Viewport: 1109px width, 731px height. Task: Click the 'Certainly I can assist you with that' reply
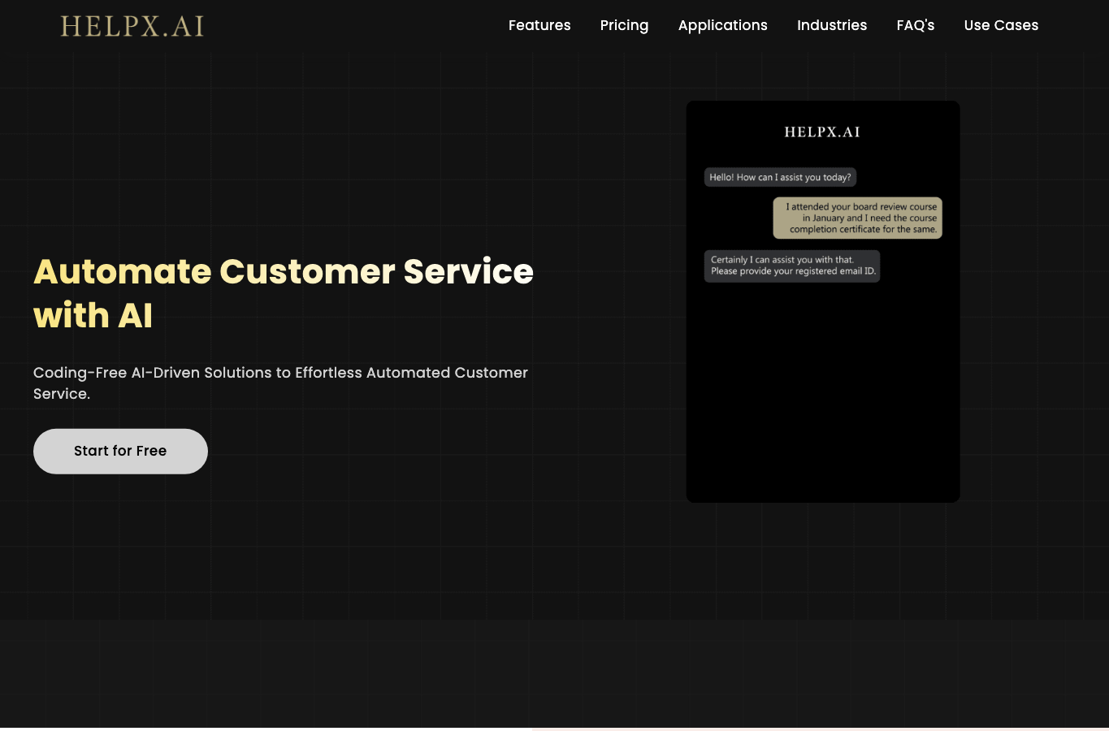pos(792,266)
